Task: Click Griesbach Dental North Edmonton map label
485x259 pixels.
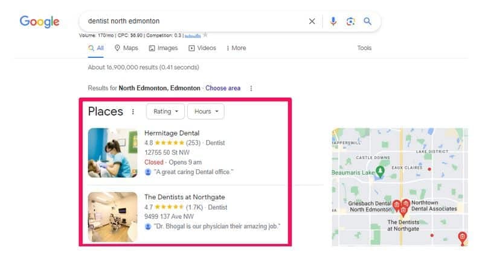Action: coord(370,207)
